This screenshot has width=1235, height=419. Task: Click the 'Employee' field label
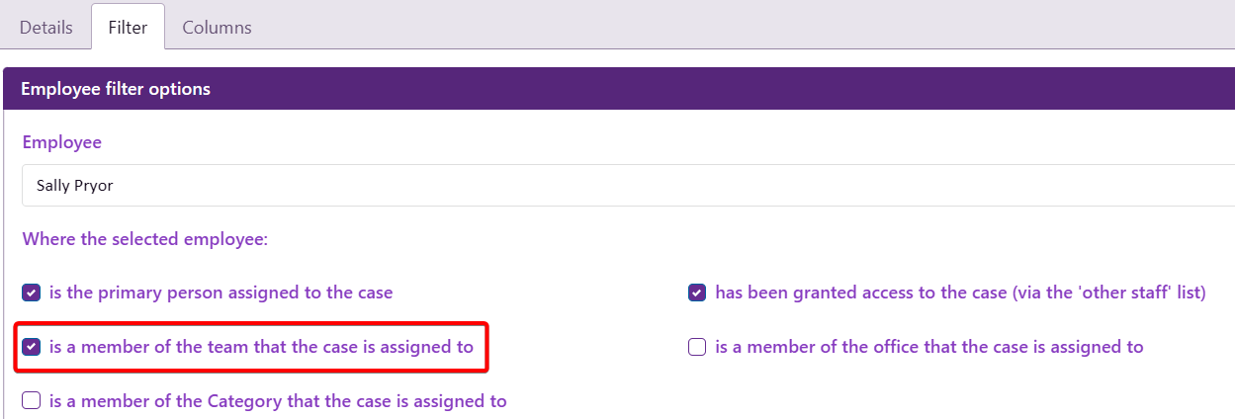pyautogui.click(x=62, y=142)
